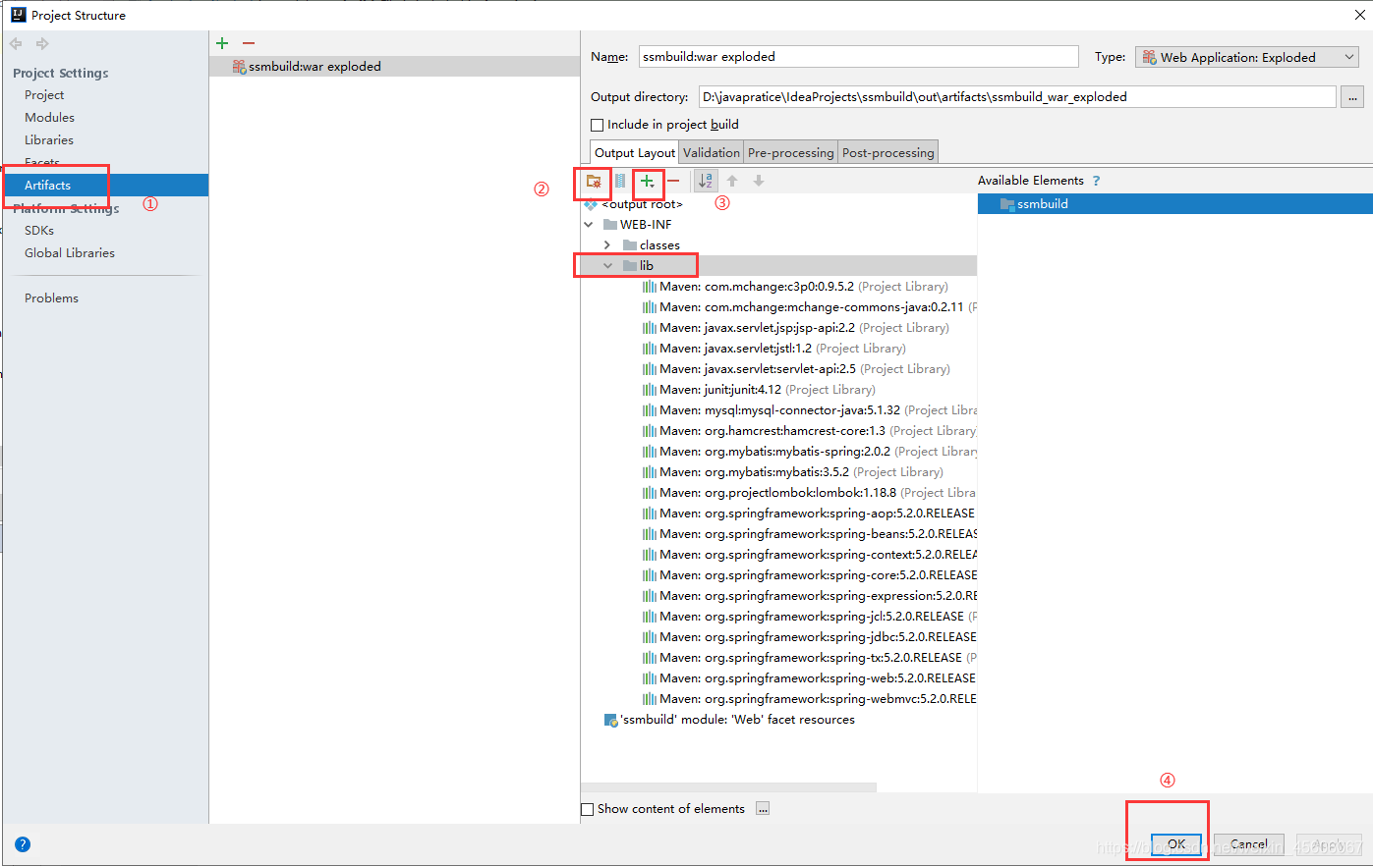
Task: Open Global Libraries settings
Action: click(x=70, y=253)
